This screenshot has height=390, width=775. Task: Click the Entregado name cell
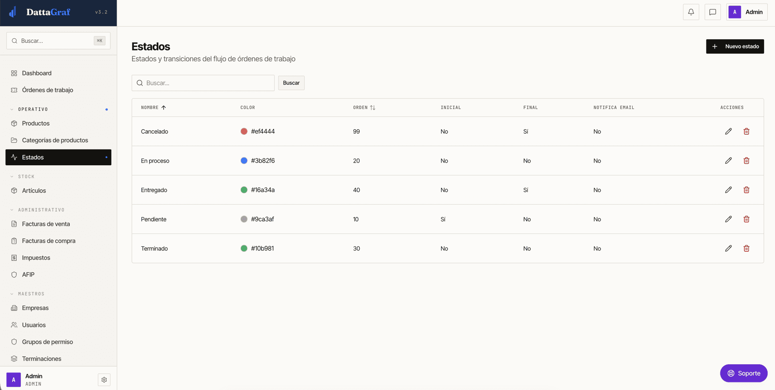coord(154,190)
